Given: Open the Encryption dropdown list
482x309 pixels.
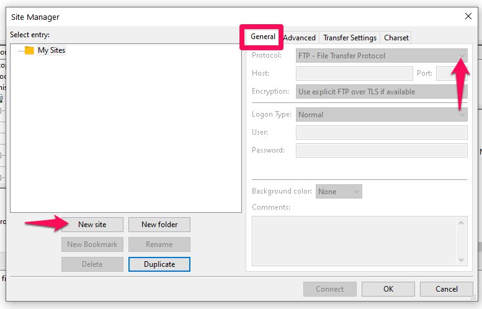Looking at the screenshot, I should click(x=382, y=92).
